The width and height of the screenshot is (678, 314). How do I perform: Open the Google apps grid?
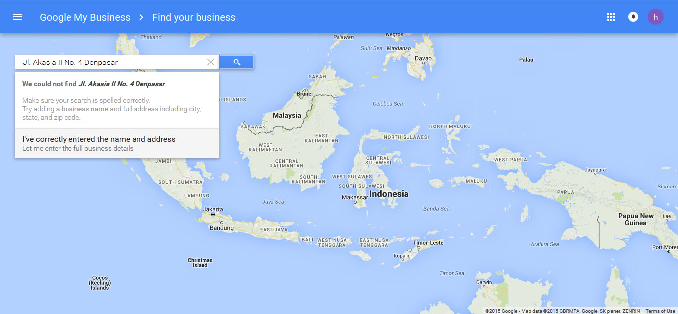(611, 17)
